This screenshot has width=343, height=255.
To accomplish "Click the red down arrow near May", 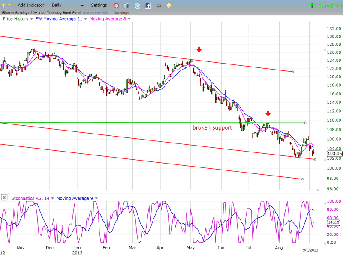I will pos(198,49).
